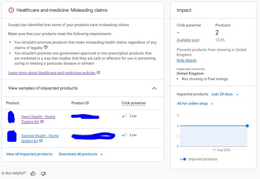Open the Last 28 days dropdown
The image size is (260, 179).
point(225,94)
